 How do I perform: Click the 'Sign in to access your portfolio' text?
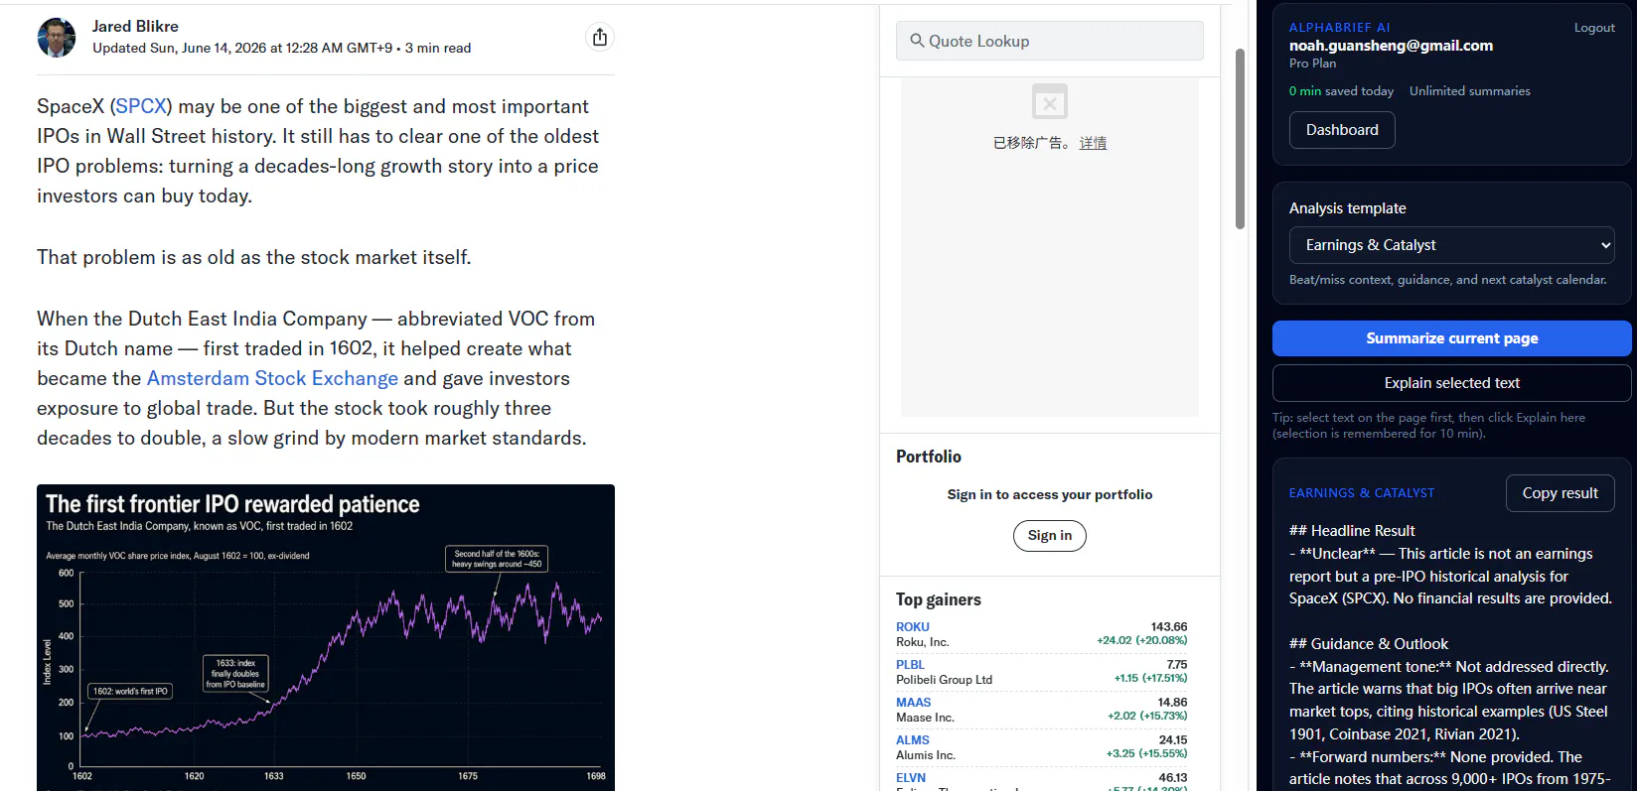pos(1050,494)
